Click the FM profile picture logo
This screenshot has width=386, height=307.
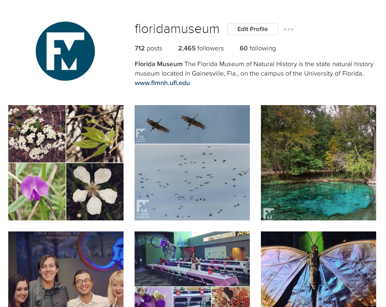(x=65, y=51)
